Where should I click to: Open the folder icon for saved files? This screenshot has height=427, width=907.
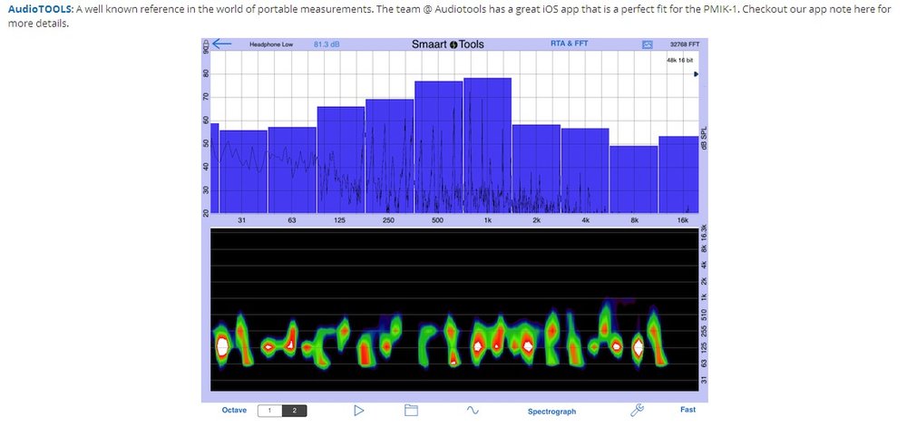[411, 411]
